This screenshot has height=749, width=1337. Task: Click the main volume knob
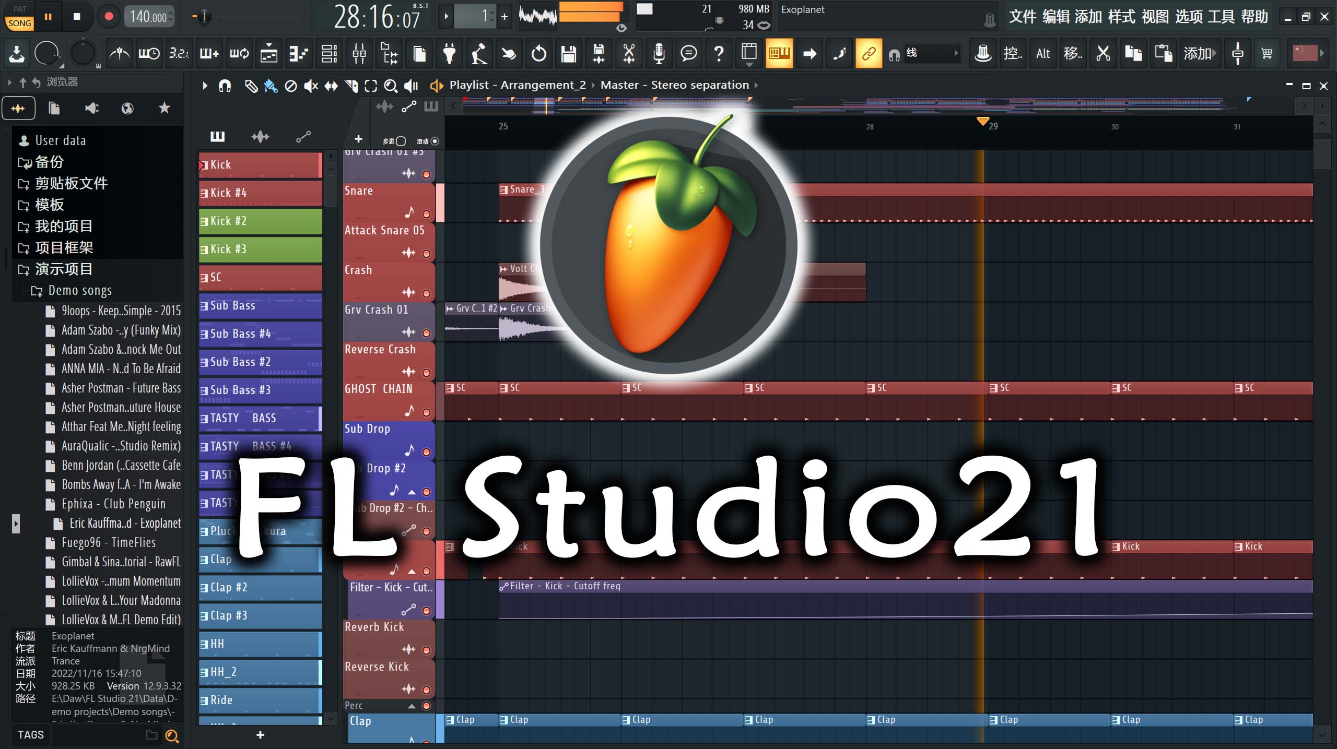pyautogui.click(x=47, y=53)
